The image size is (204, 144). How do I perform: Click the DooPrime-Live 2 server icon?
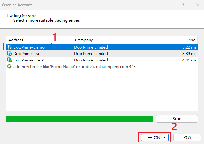(x=9, y=60)
